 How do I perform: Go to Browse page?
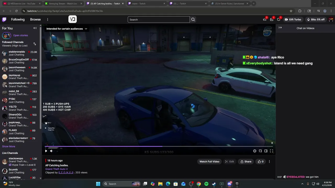click(35, 20)
